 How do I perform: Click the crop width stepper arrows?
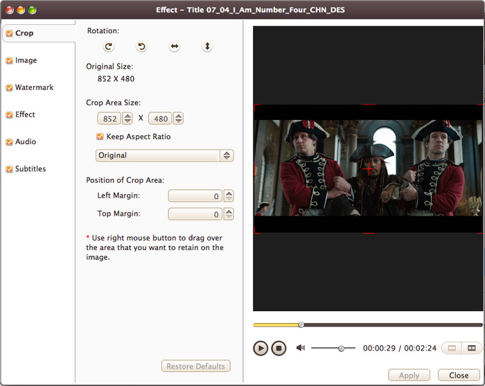[x=127, y=119]
